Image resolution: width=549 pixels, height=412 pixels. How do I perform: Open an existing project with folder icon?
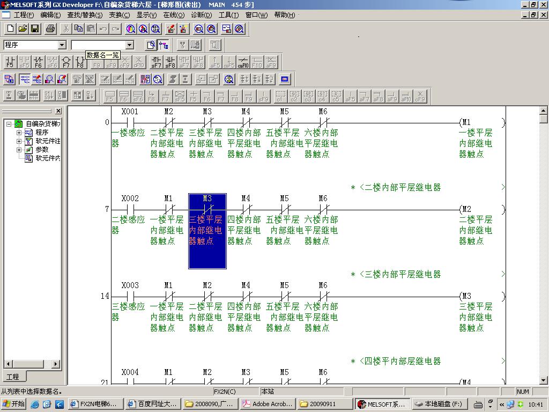pos(23,28)
